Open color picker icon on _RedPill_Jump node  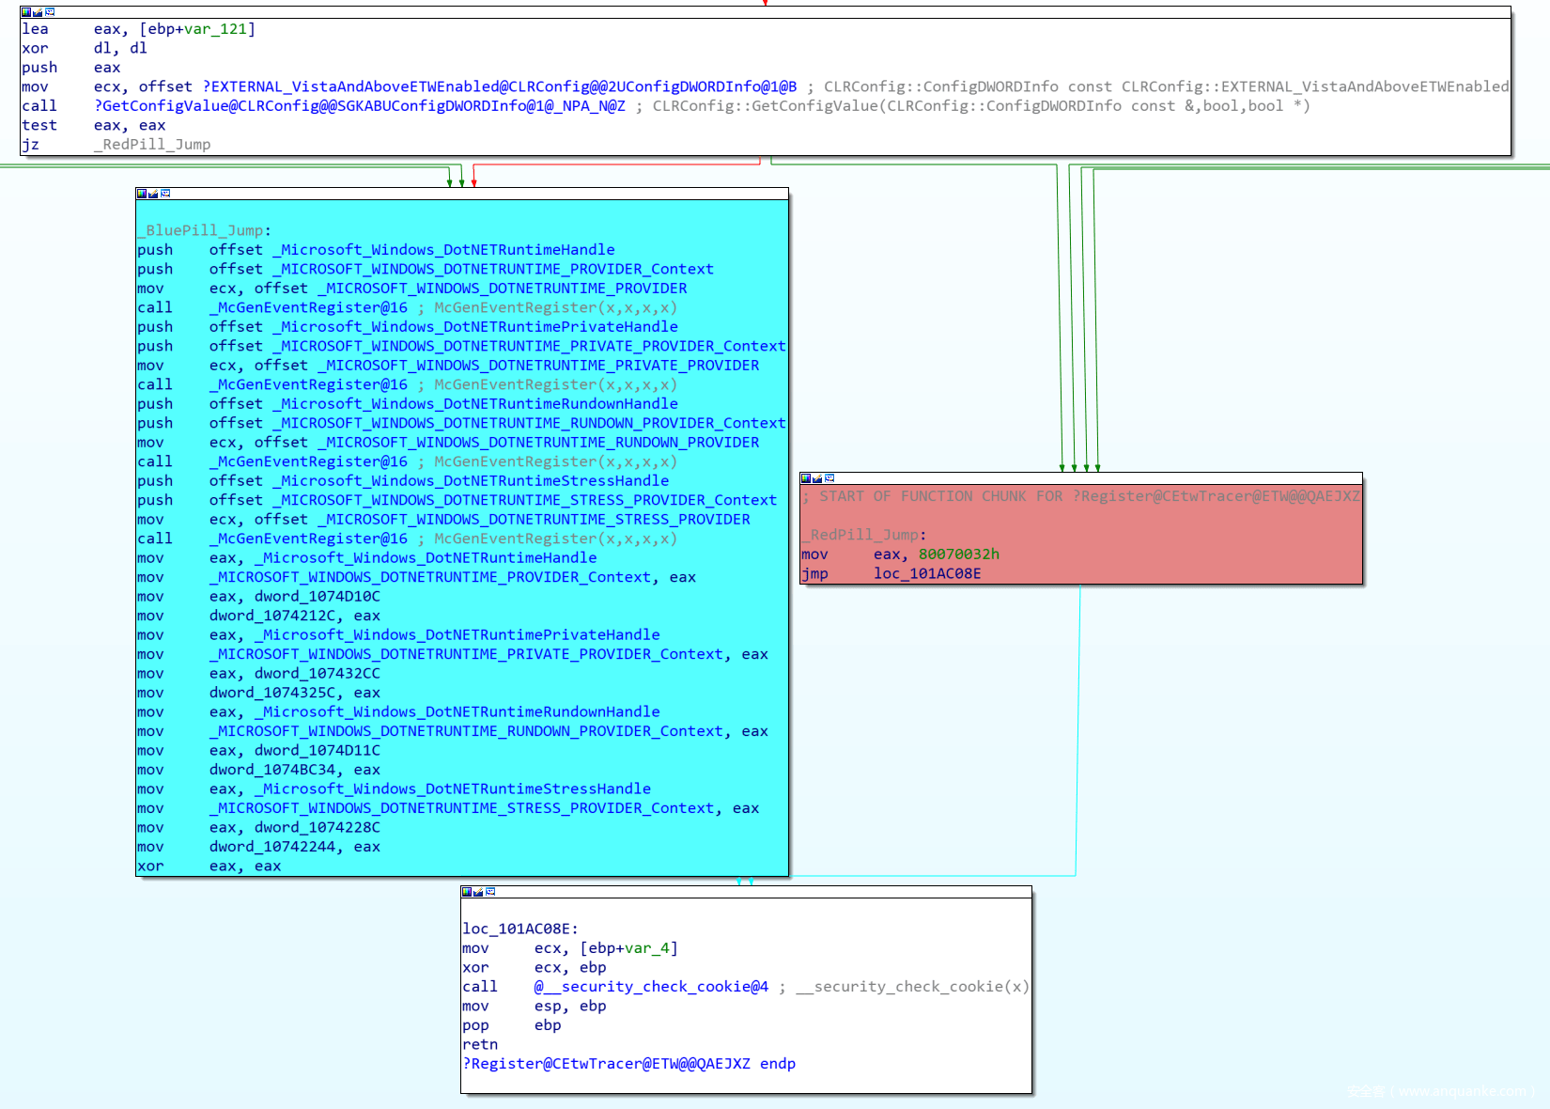pos(806,478)
